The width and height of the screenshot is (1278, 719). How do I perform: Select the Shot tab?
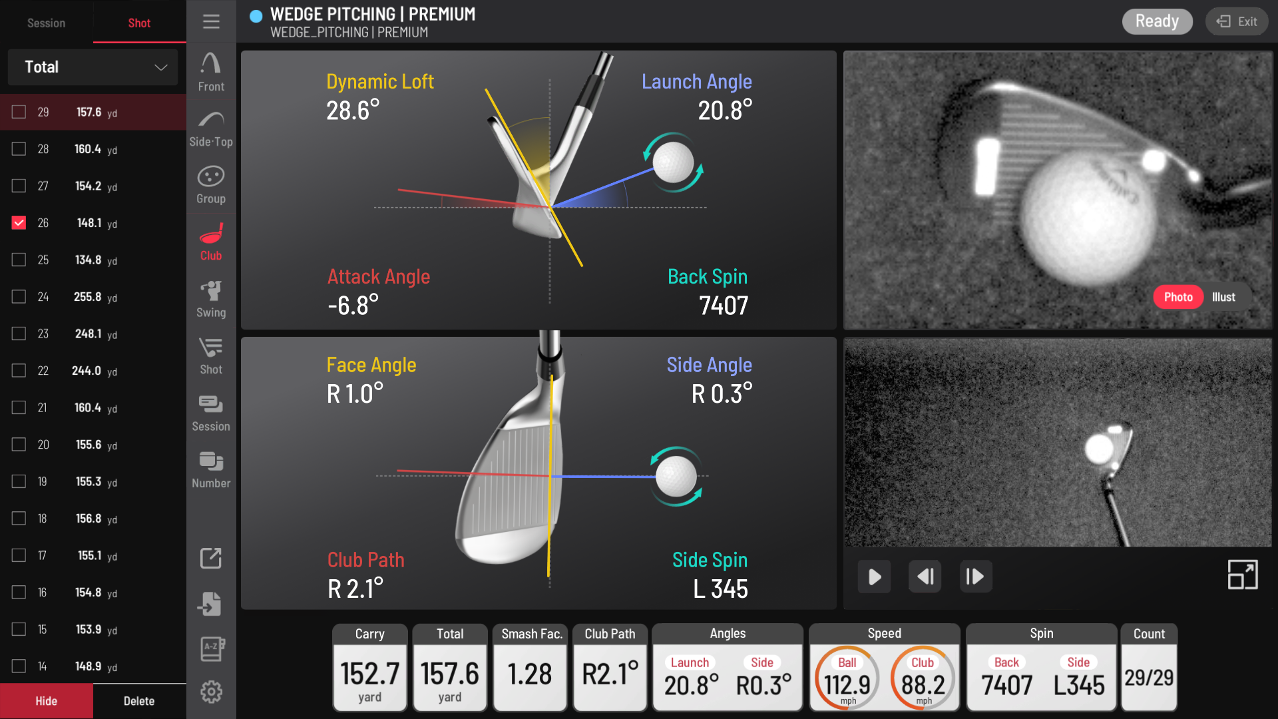tap(138, 22)
